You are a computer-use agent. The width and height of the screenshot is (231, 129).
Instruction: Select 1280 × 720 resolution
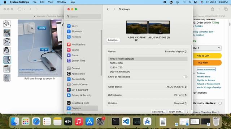pyautogui.click(x=148, y=67)
